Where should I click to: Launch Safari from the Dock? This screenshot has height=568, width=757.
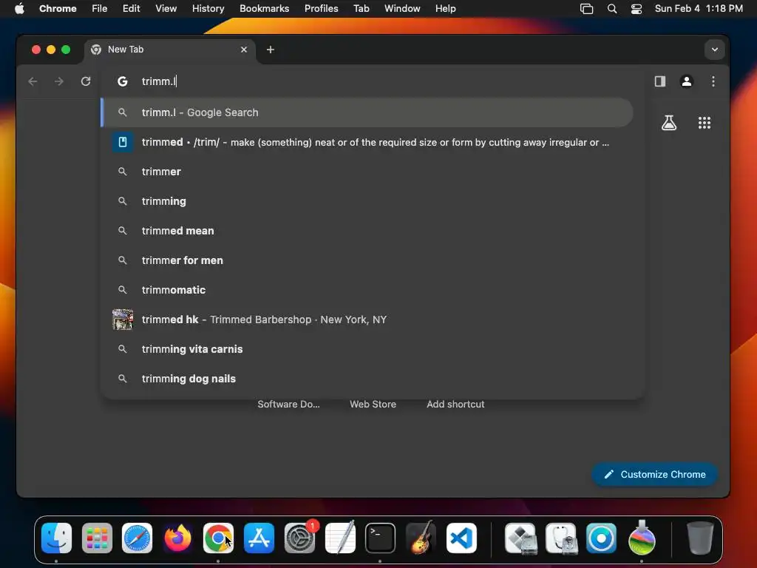point(137,538)
